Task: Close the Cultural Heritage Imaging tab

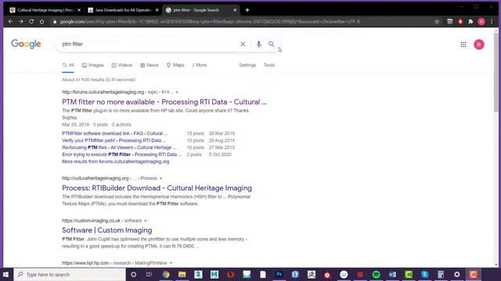Action: tap(79, 10)
